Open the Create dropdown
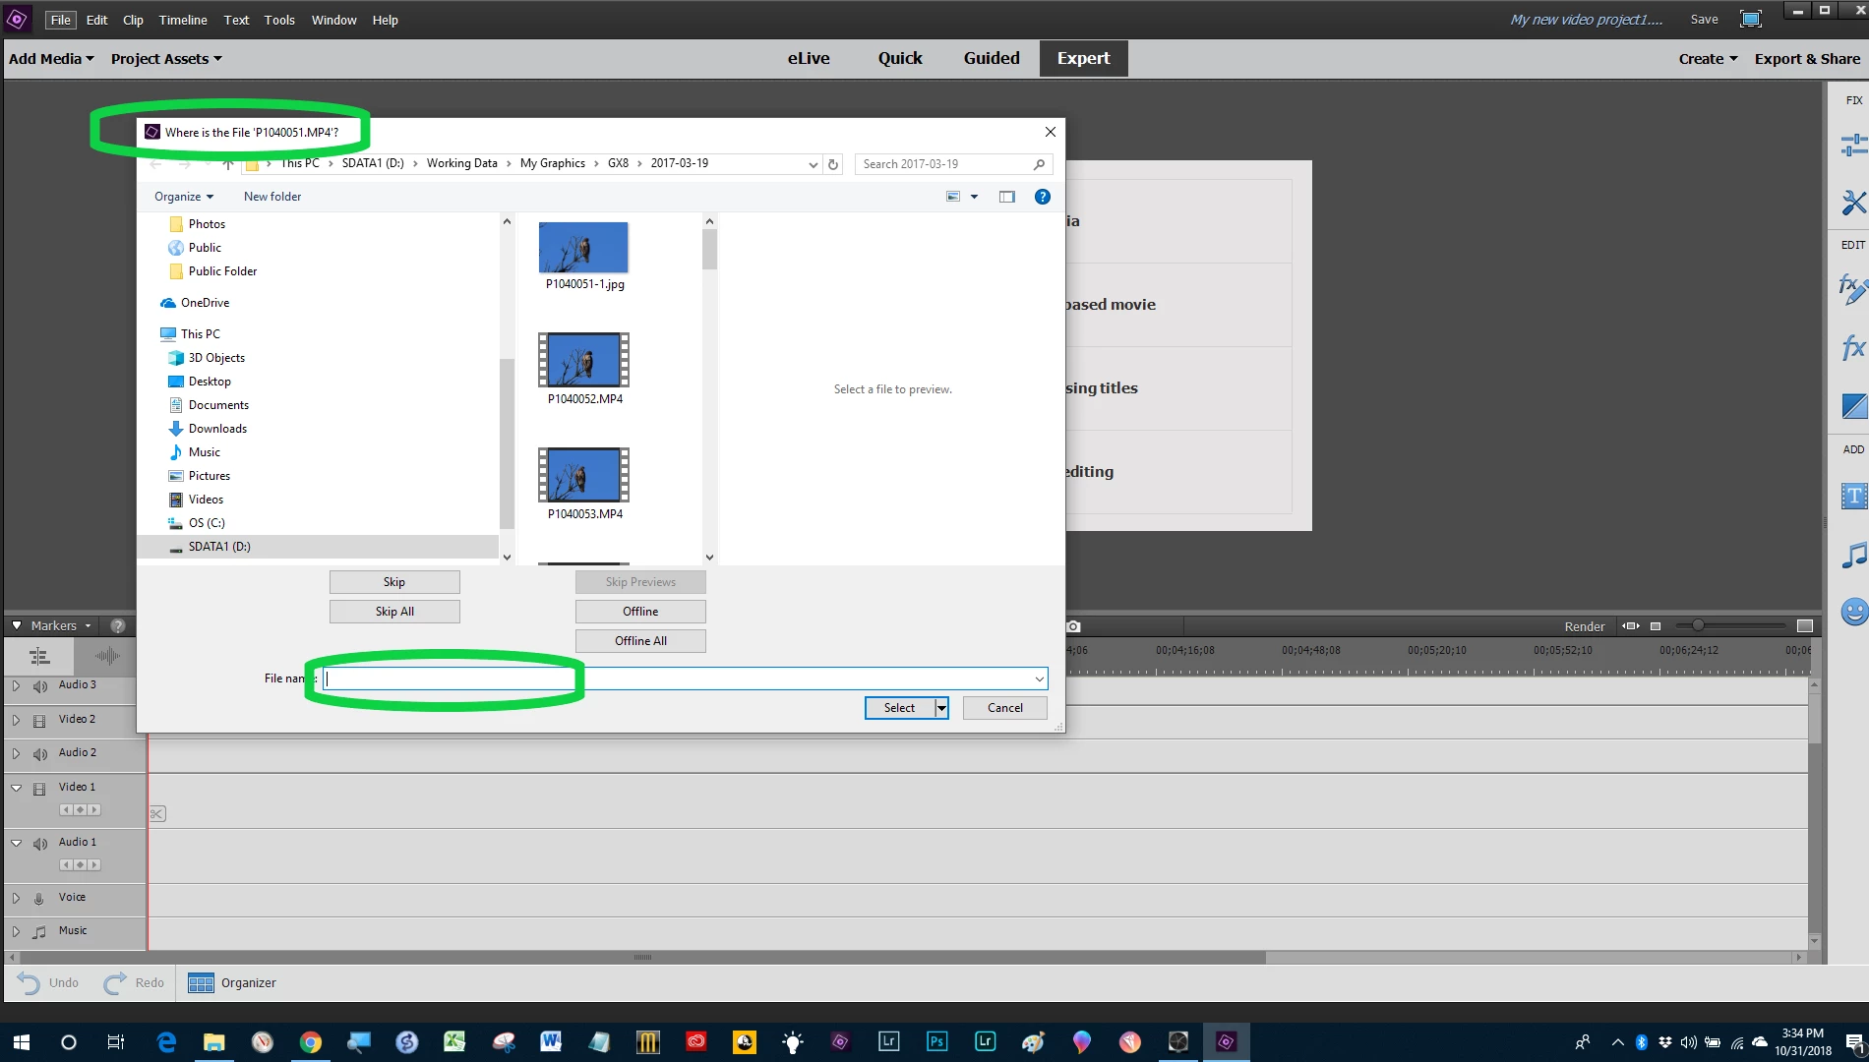The width and height of the screenshot is (1869, 1062). [1708, 59]
